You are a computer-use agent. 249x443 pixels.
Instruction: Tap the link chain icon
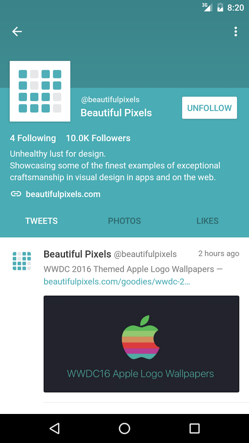(x=16, y=194)
